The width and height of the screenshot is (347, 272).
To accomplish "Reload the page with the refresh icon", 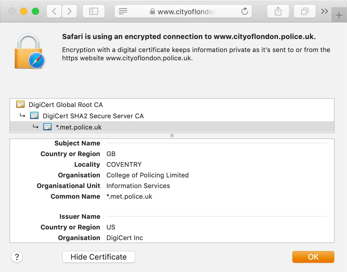I will pos(244,11).
